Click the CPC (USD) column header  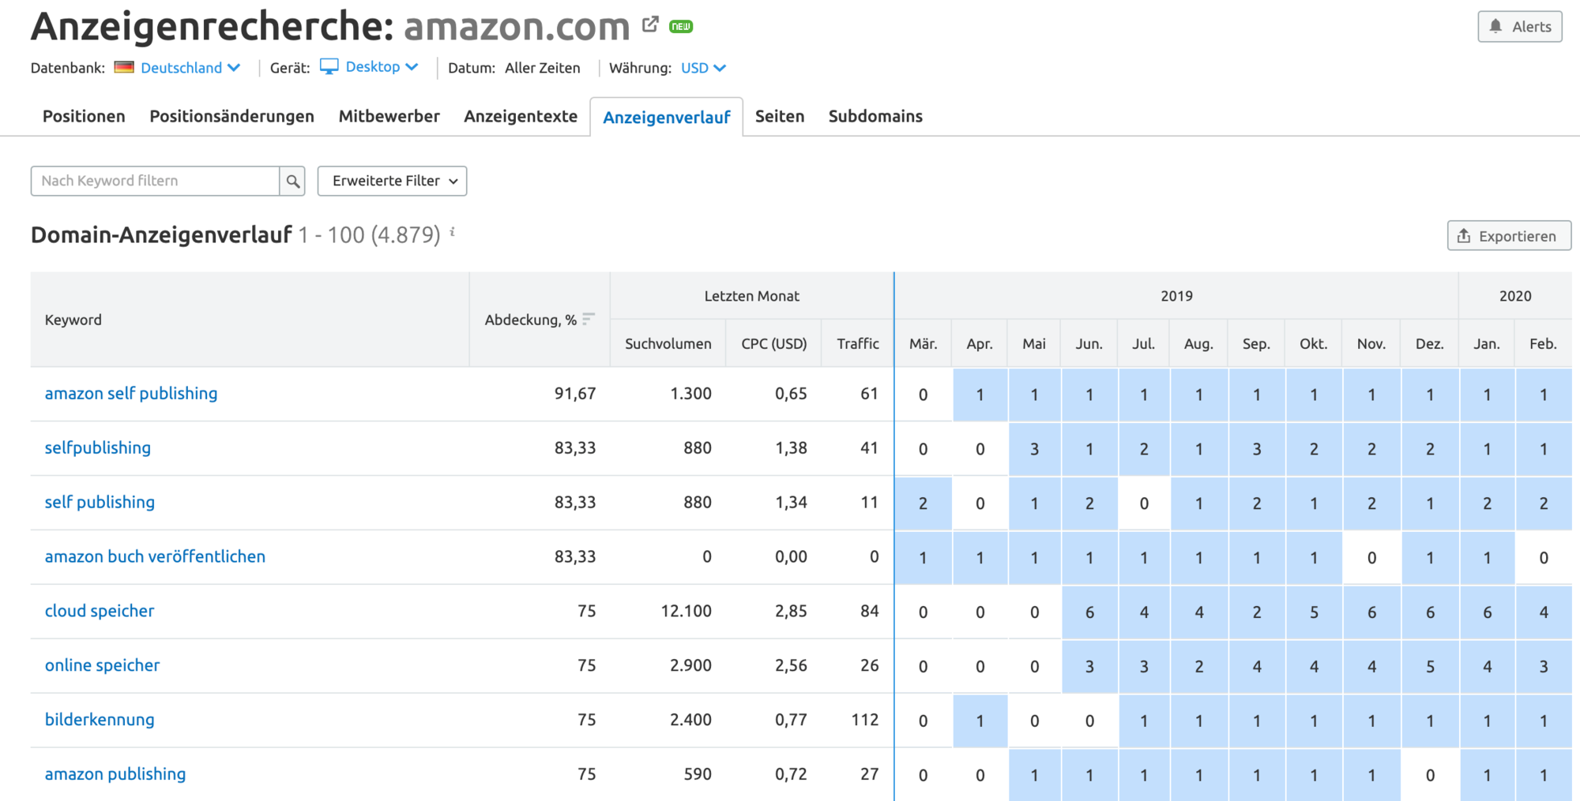tap(773, 343)
